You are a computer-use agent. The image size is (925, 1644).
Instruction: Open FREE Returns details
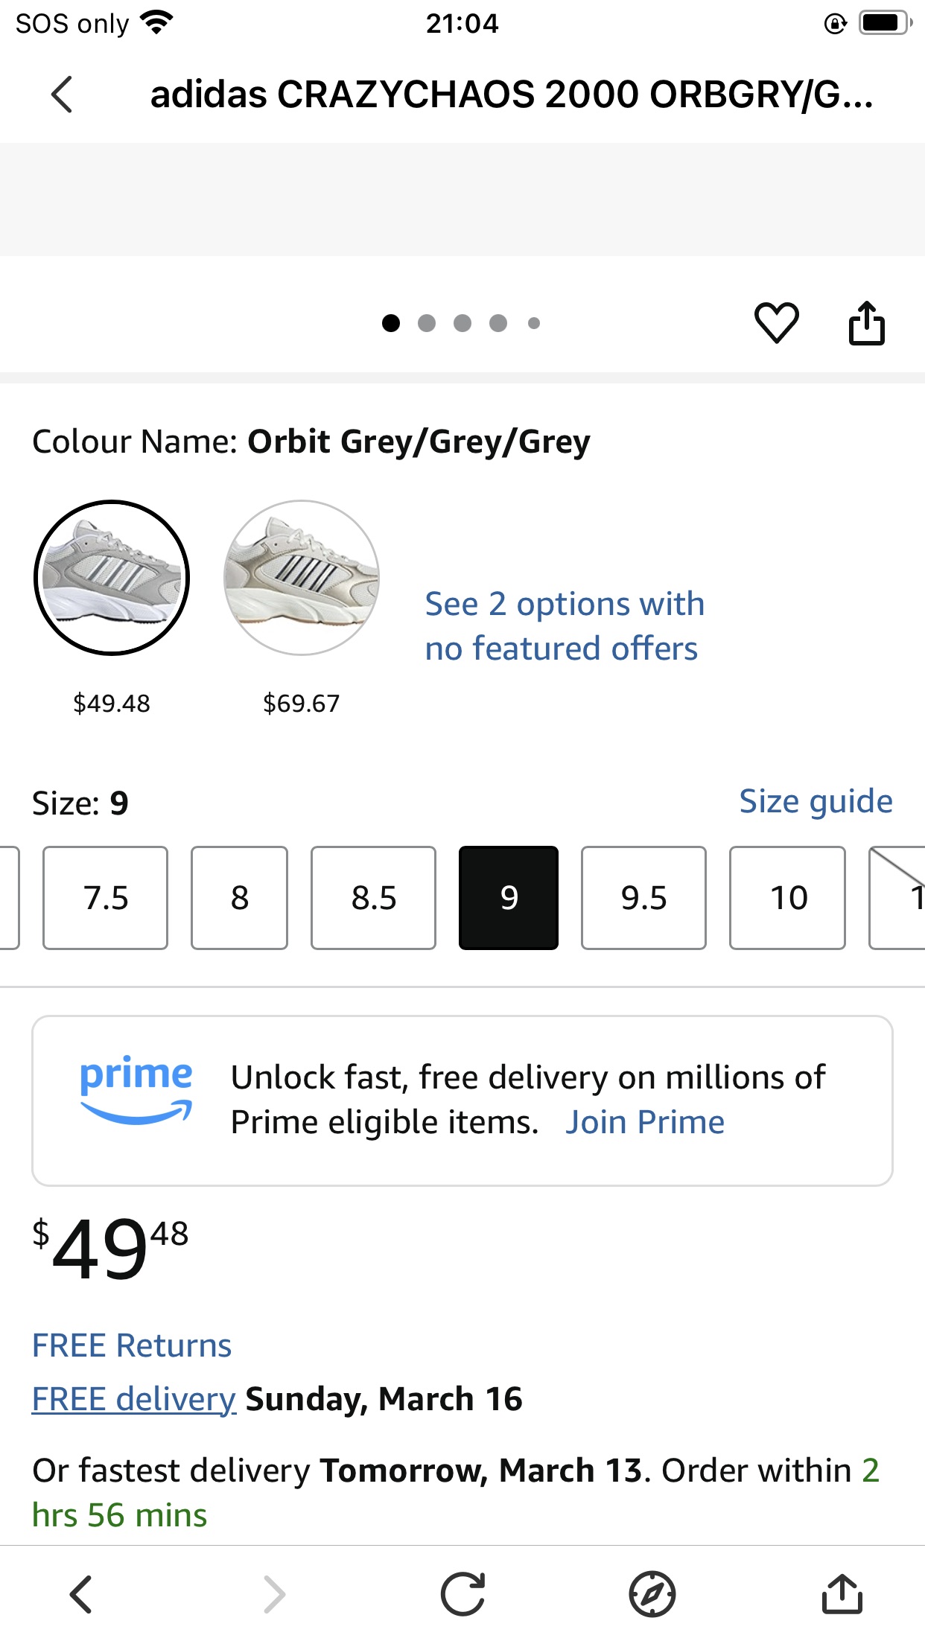tap(132, 1345)
